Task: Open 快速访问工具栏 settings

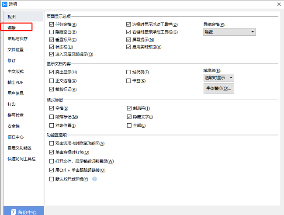Action: pos(21,159)
